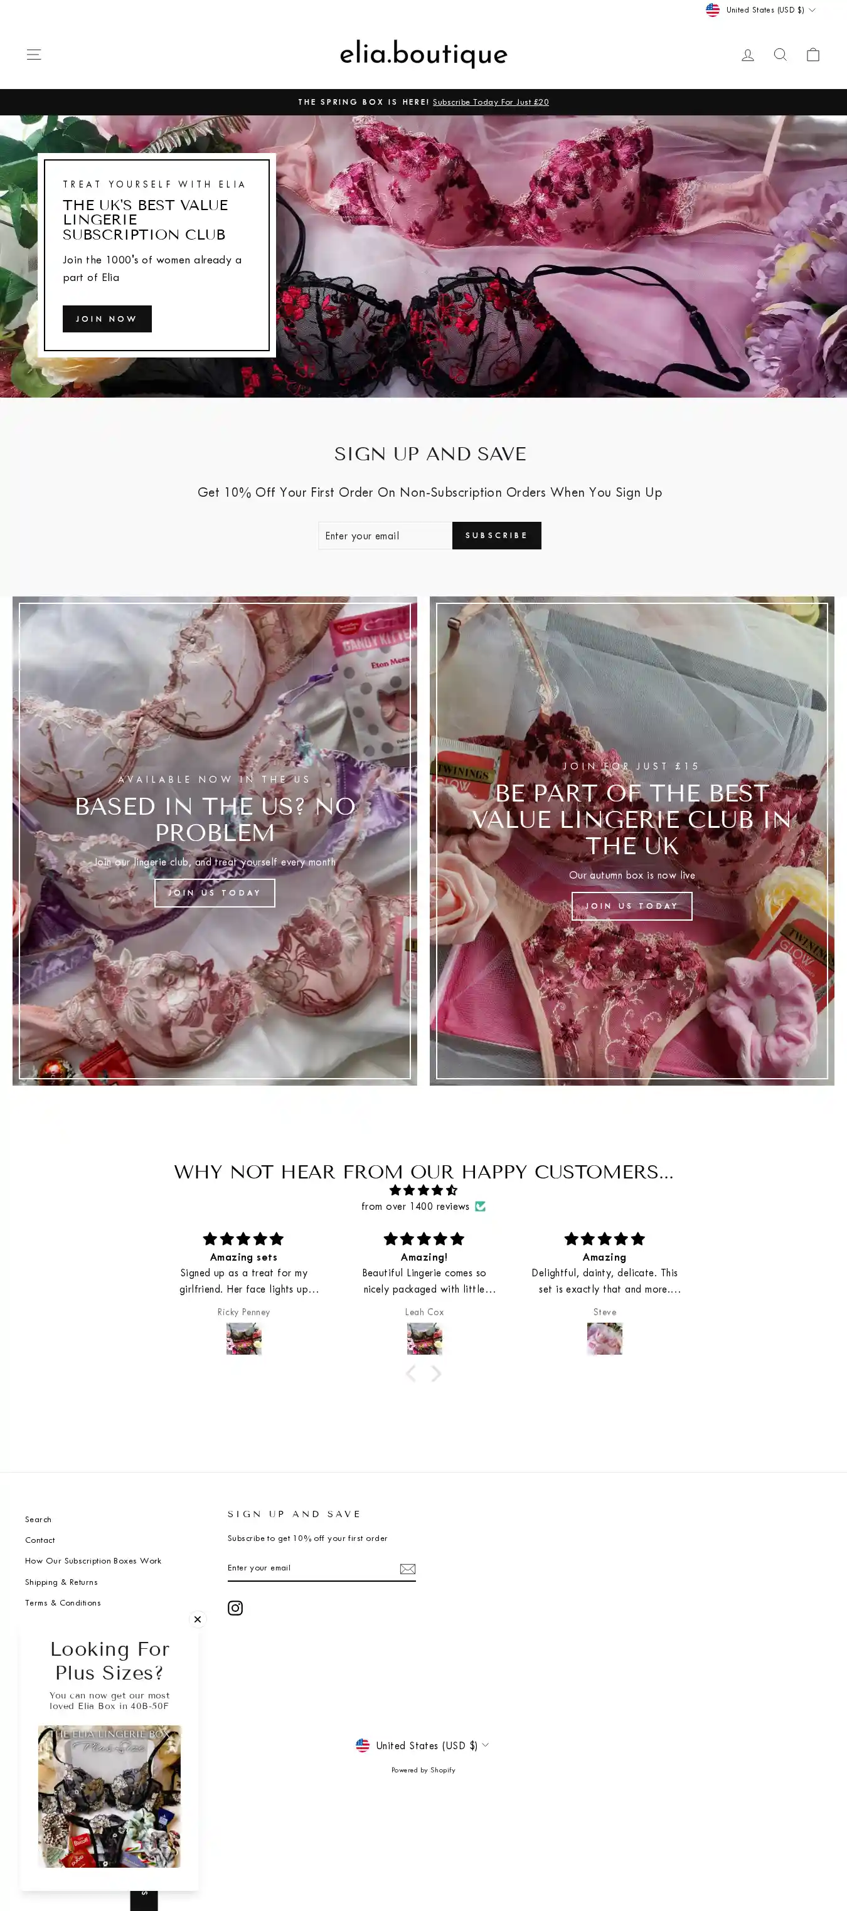Open the verified reviews badge
Screen dimensions: 847x1911
(481, 1206)
